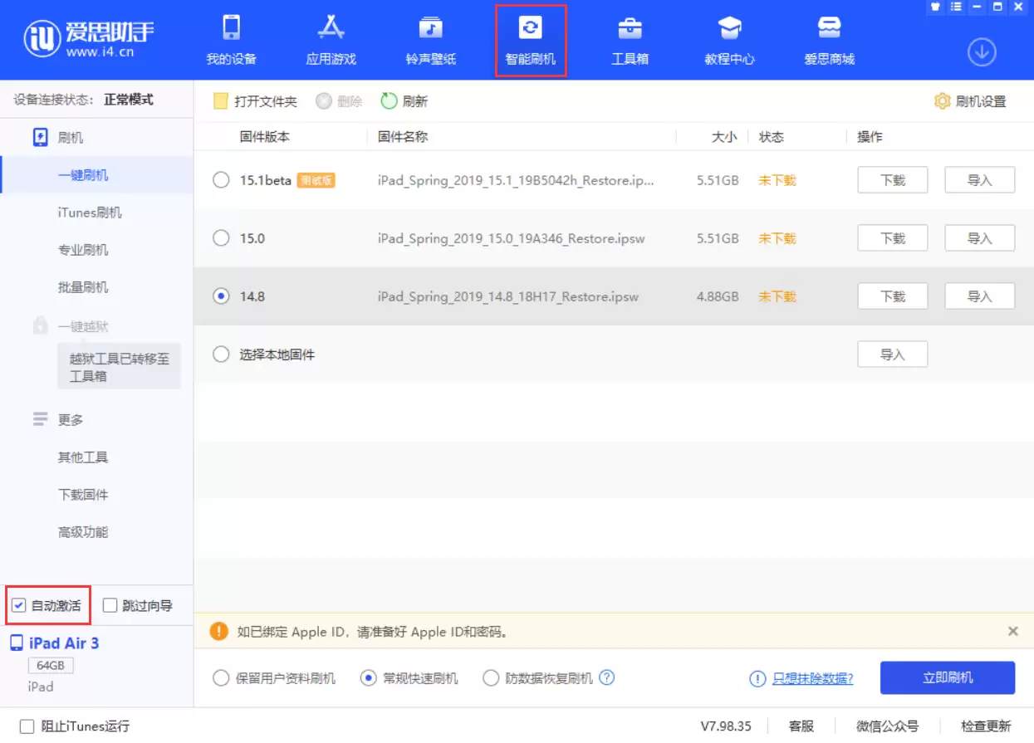This screenshot has height=743, width=1034.
Task: Click the 爱思助手 logo
Action: point(89,37)
